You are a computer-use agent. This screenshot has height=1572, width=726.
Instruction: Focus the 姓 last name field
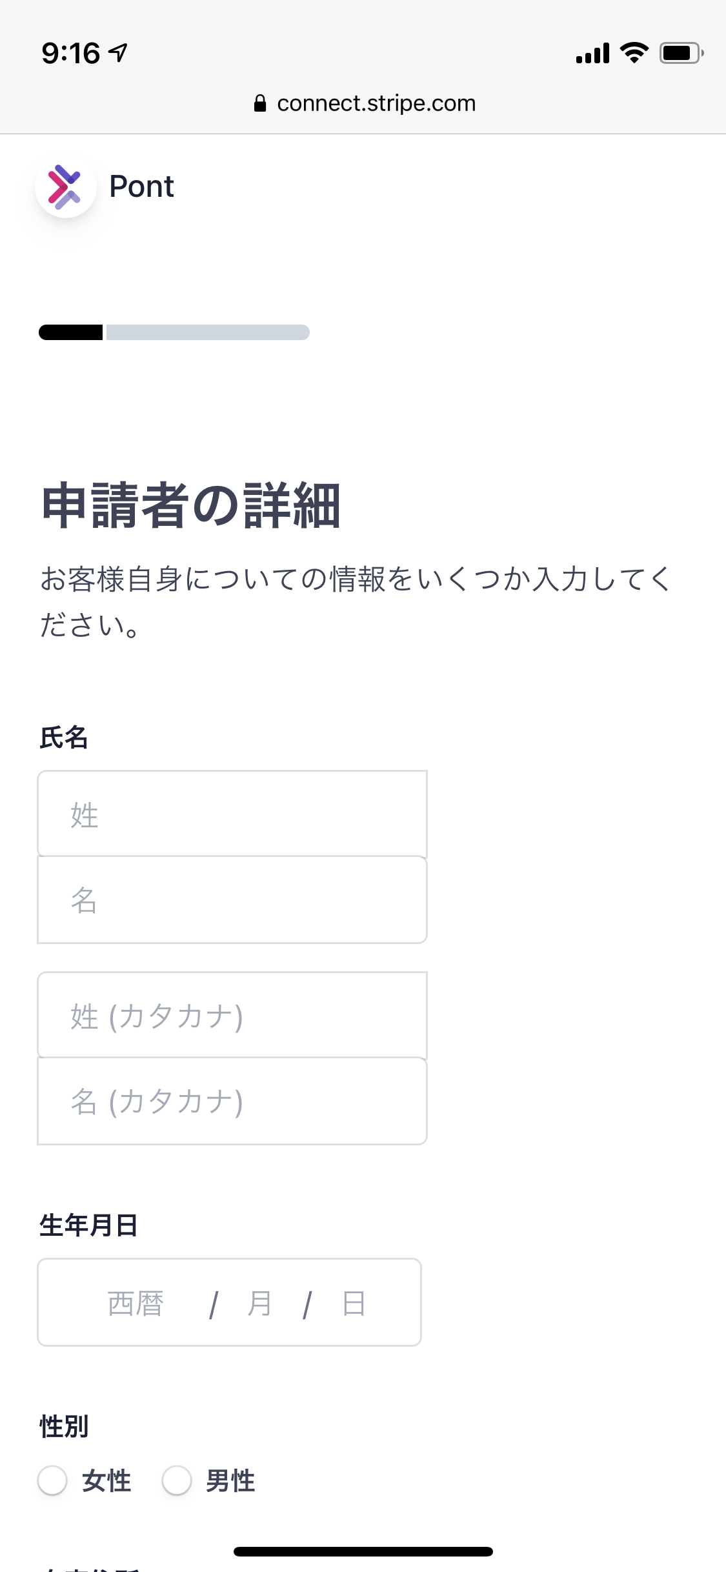232,814
